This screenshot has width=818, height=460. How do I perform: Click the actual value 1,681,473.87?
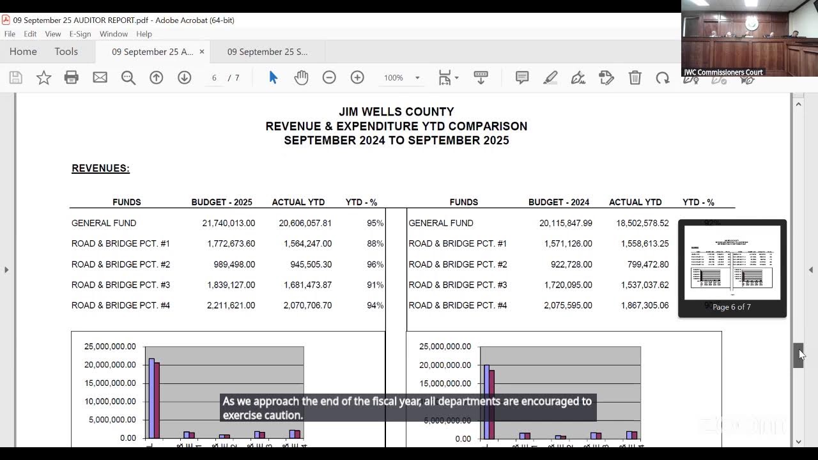(x=308, y=285)
